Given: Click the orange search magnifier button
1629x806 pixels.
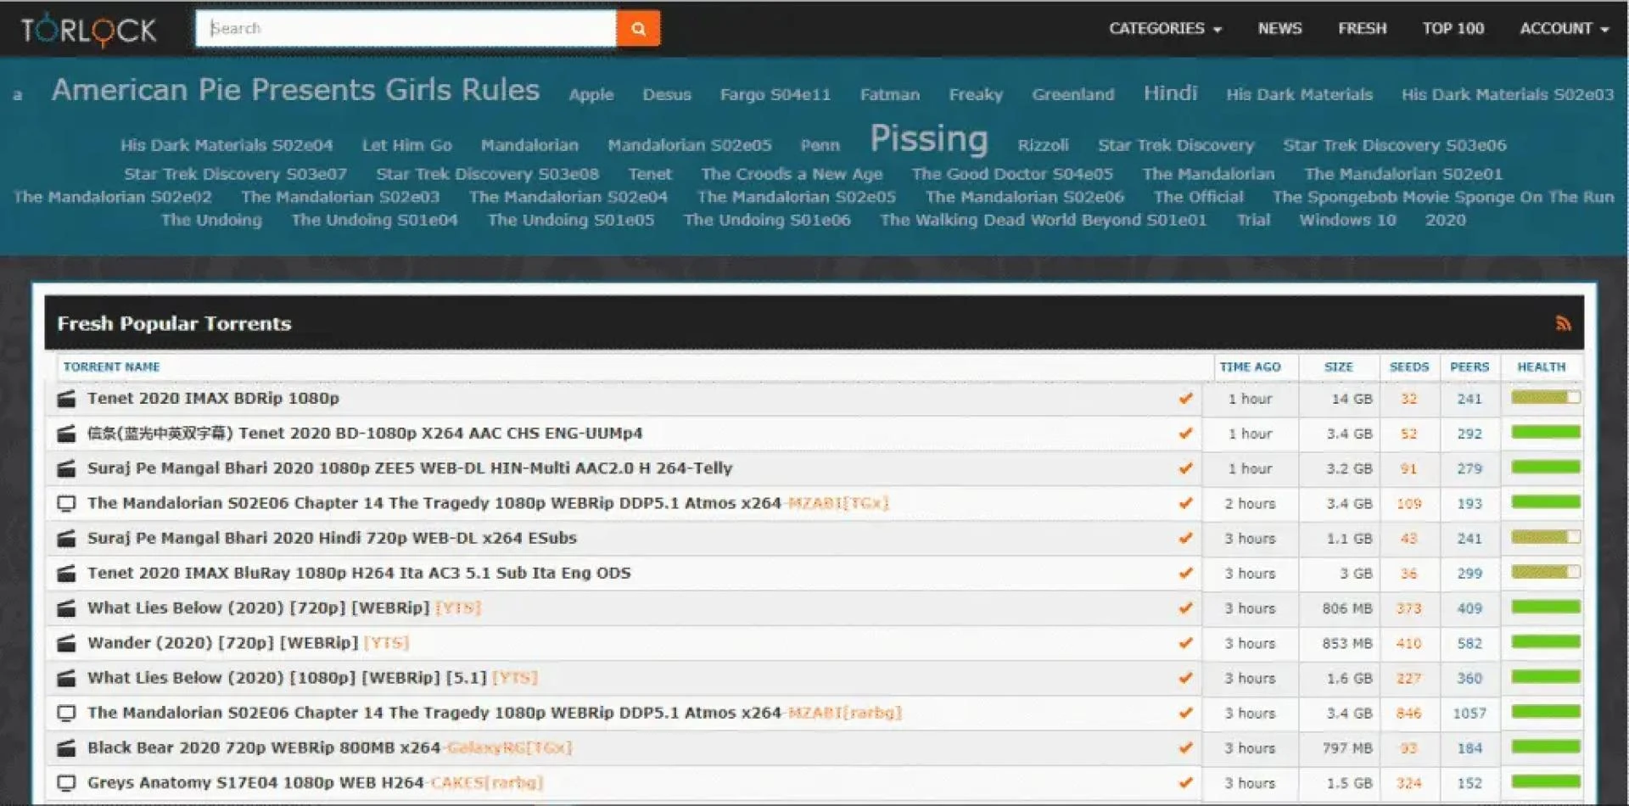Looking at the screenshot, I should click(x=638, y=28).
